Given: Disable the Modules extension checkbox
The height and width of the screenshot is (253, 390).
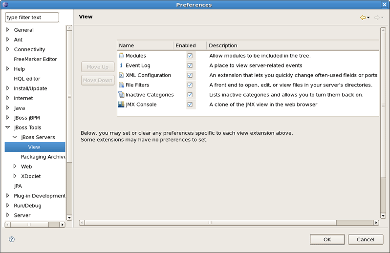Looking at the screenshot, I should pyautogui.click(x=190, y=56).
